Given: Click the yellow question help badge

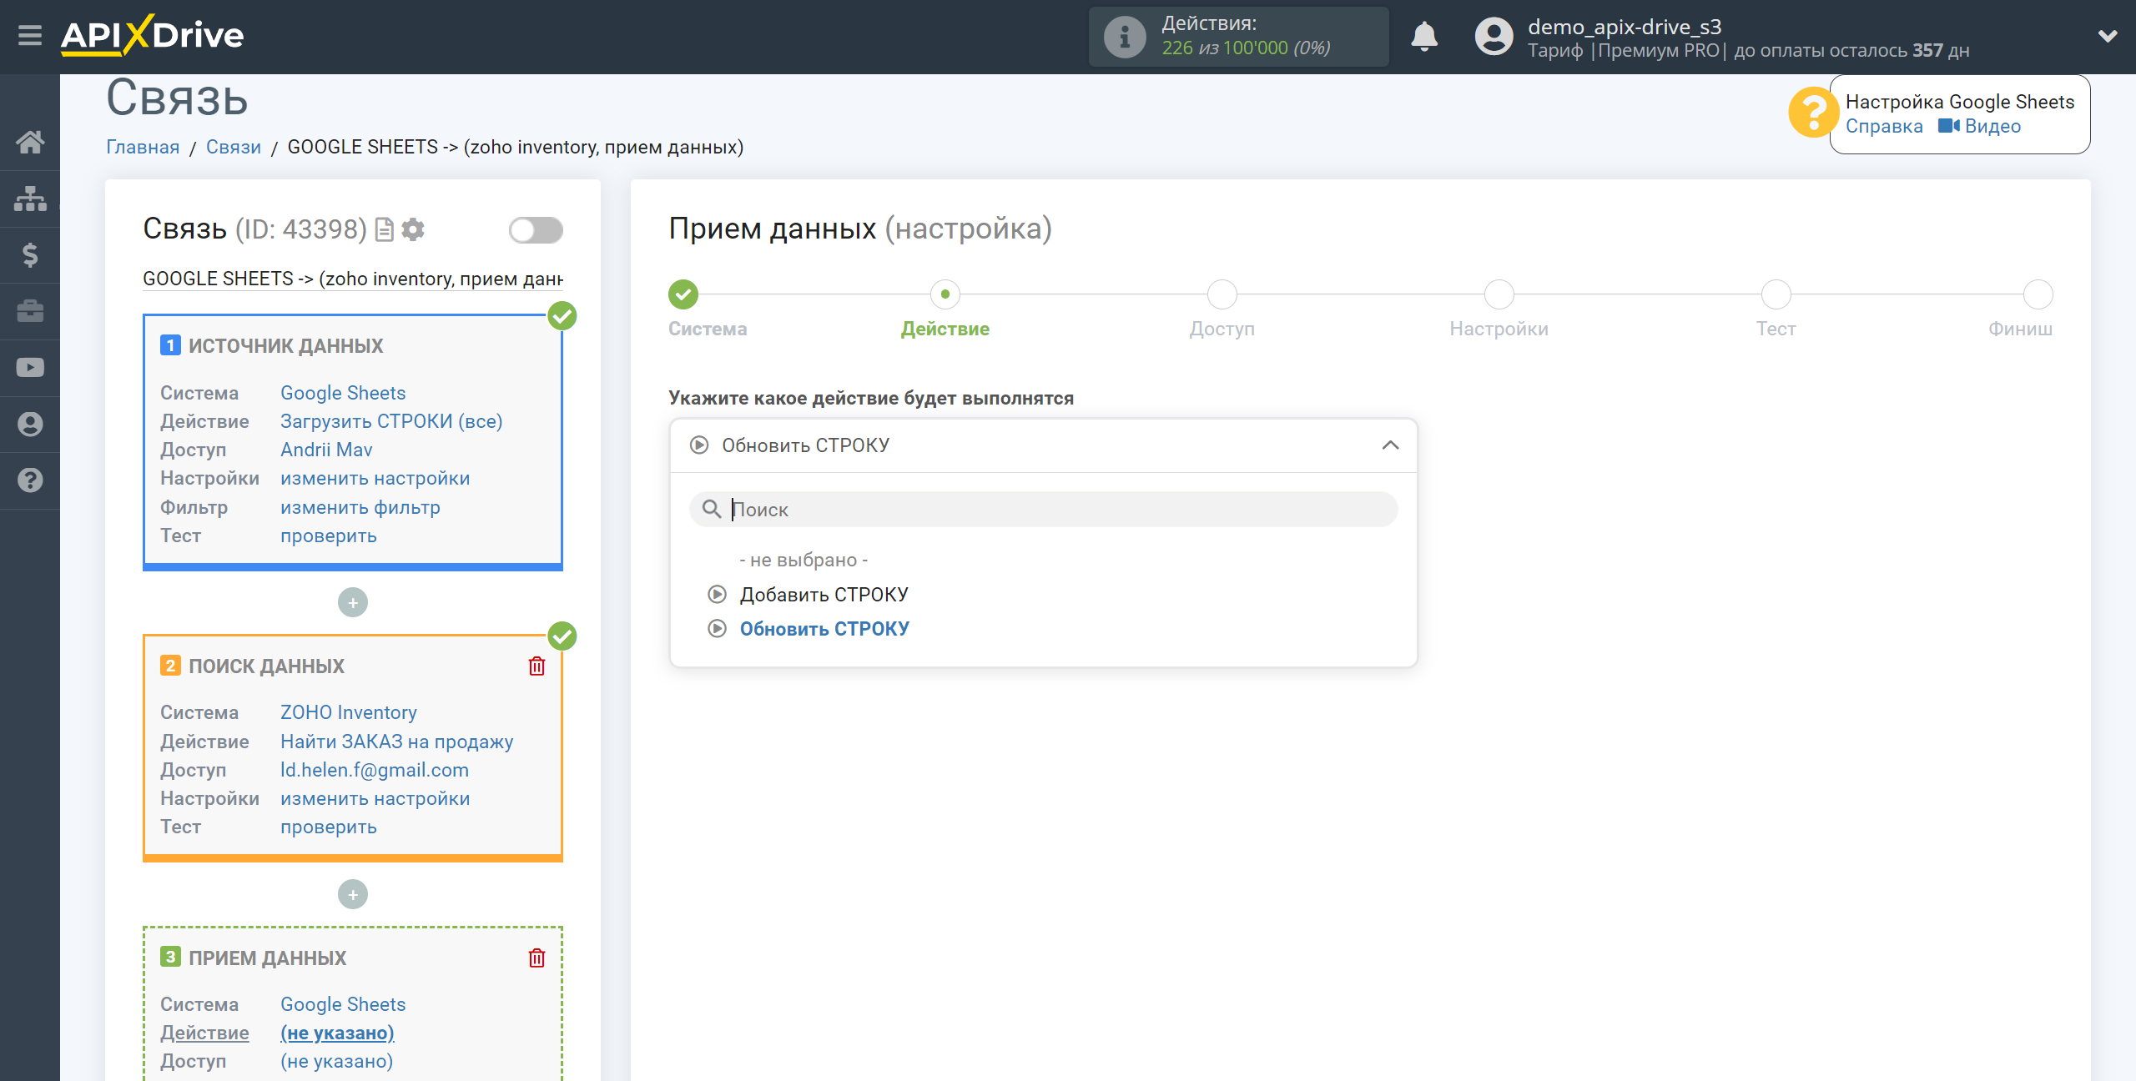Looking at the screenshot, I should tap(1812, 113).
